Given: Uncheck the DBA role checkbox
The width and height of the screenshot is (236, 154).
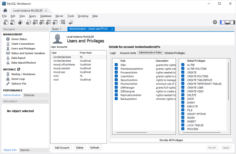Looking at the screenshot, I should coord(116,65).
